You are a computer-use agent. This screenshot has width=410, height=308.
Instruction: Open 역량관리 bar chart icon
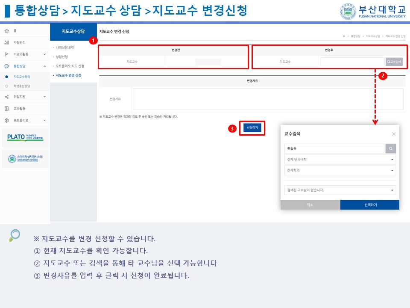[6, 43]
